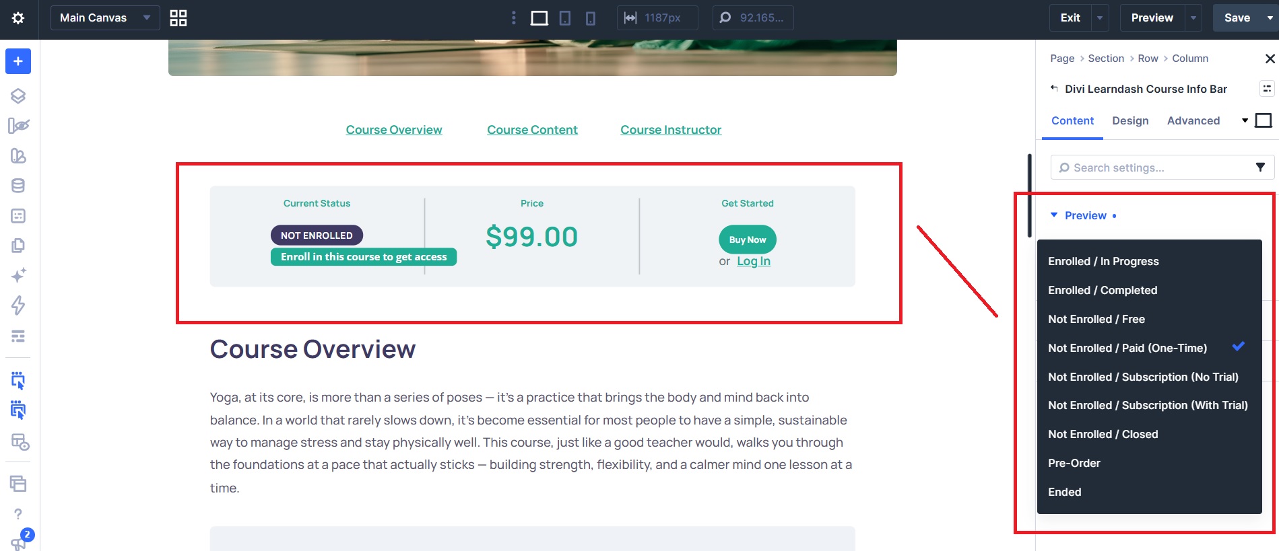Open the three-dot responsive options menu

coord(514,18)
